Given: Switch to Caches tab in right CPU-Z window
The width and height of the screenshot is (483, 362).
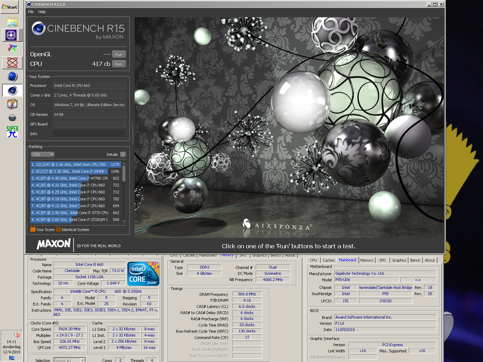Looking at the screenshot, I should click(328, 260).
